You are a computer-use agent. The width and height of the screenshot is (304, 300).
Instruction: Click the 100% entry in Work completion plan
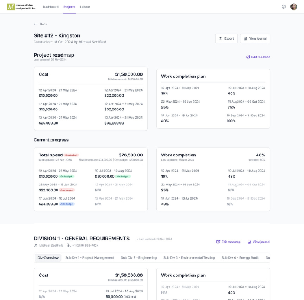tap(231, 121)
